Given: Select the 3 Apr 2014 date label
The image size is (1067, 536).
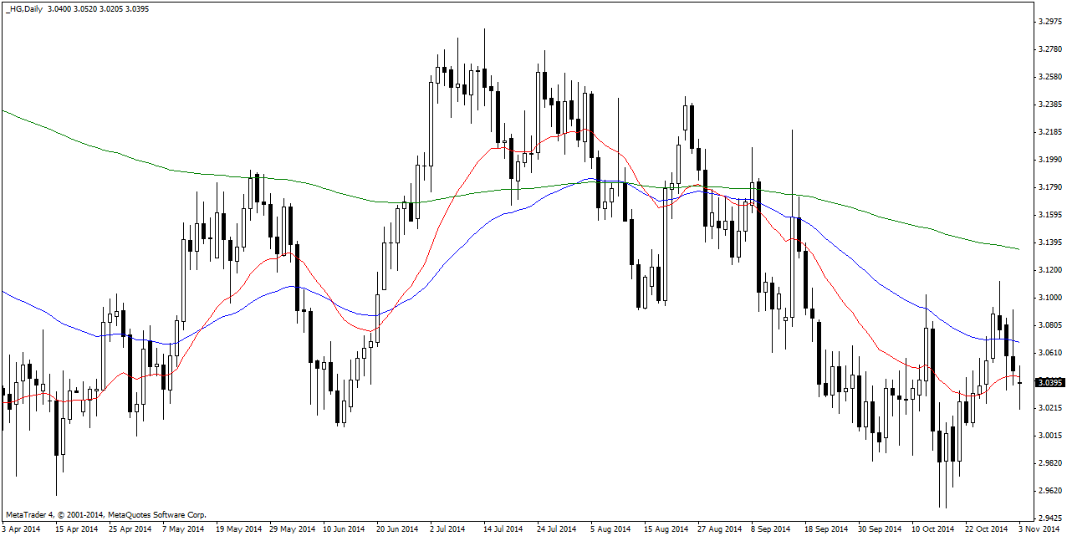Looking at the screenshot, I should [22, 529].
